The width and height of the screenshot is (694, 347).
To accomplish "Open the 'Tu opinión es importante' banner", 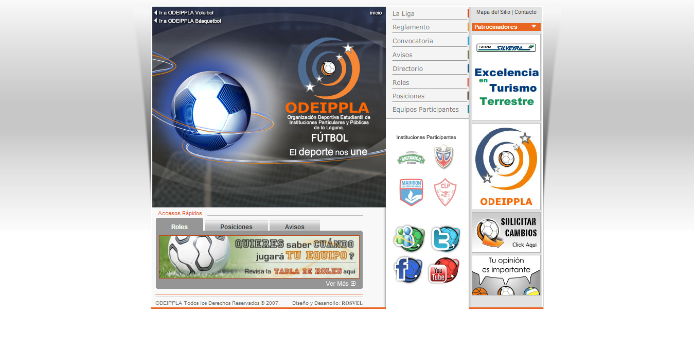I will click(x=506, y=275).
